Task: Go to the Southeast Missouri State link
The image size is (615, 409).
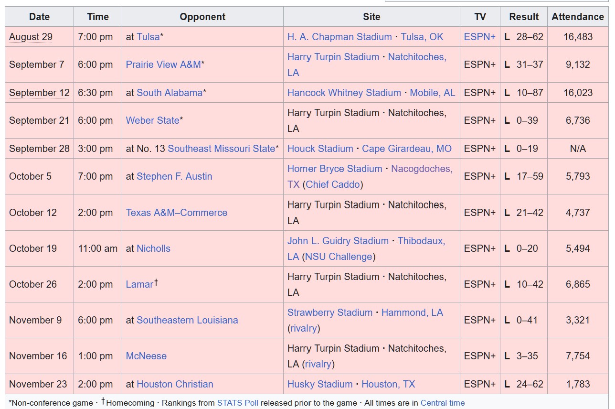Action: coord(222,149)
